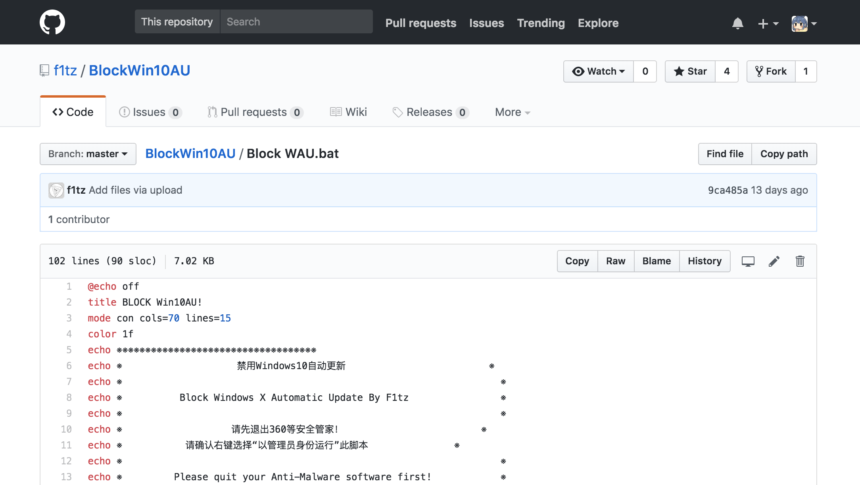860x485 pixels.
Task: Delete this file with trash icon
Action: [800, 261]
